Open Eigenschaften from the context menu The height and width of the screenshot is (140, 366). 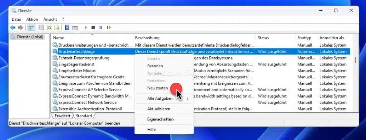[x=164, y=119]
